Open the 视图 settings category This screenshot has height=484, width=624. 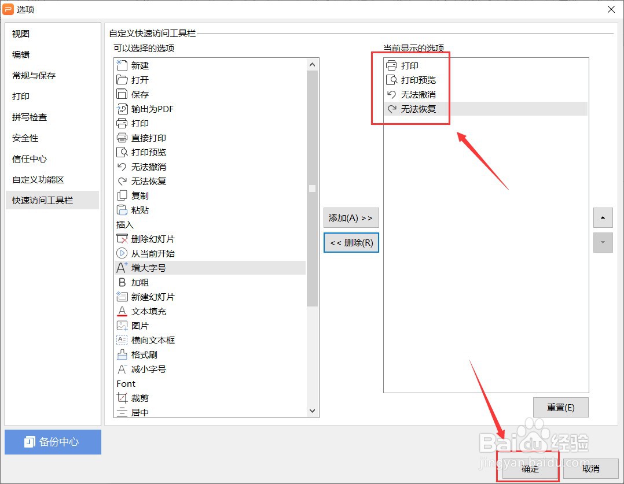[x=52, y=34]
